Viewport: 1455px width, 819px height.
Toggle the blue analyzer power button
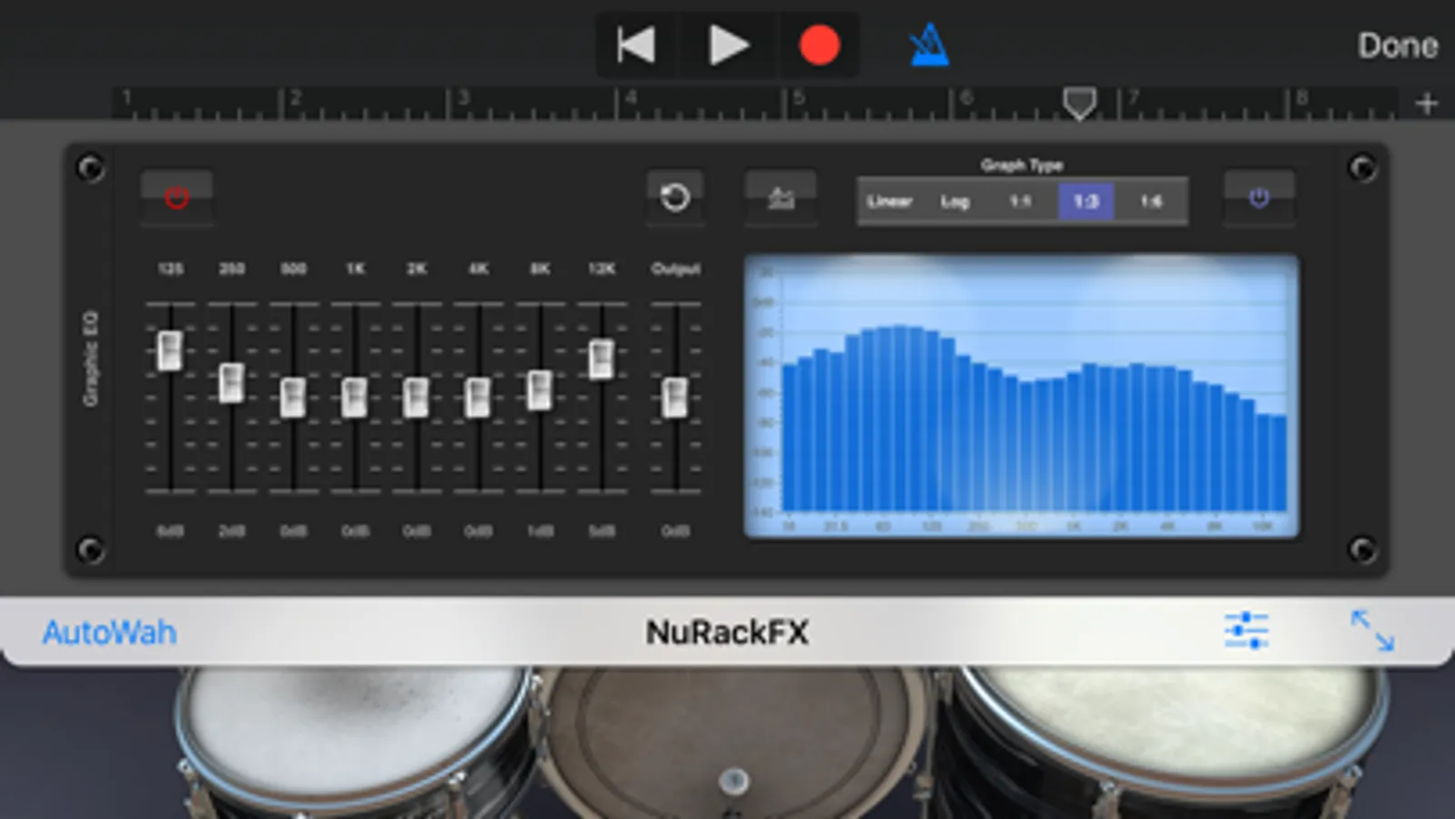click(1258, 197)
